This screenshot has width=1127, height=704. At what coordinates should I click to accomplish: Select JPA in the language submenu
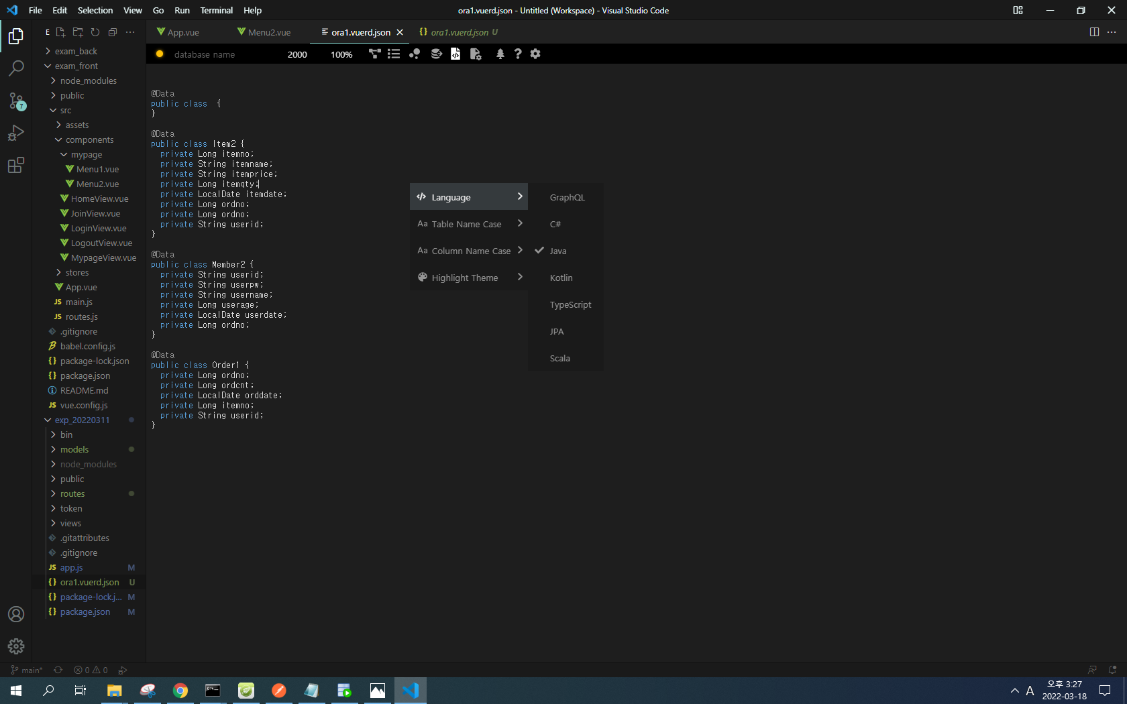click(x=566, y=331)
